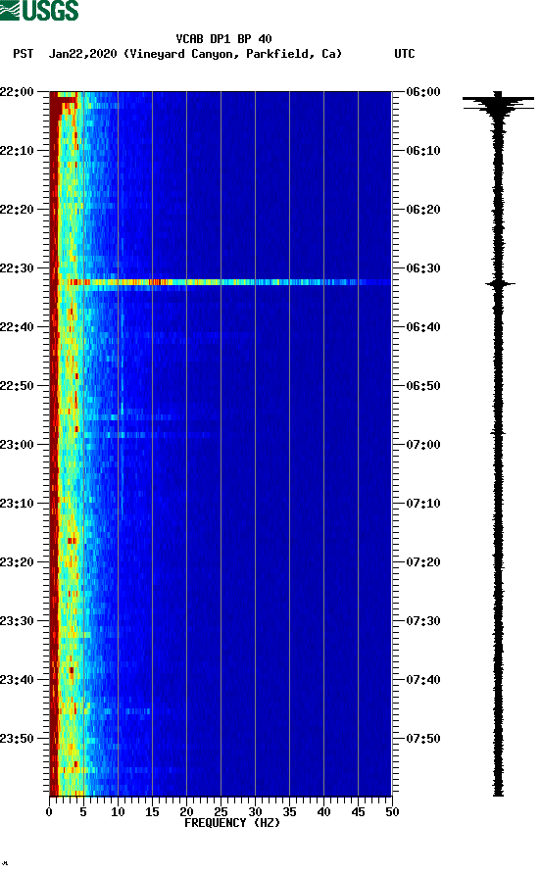Click the '22:20' PST time label

17,209
